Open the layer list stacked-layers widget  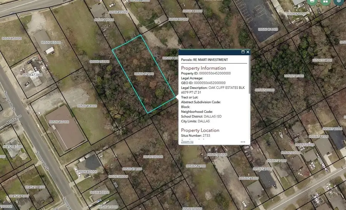(x=338, y=2)
